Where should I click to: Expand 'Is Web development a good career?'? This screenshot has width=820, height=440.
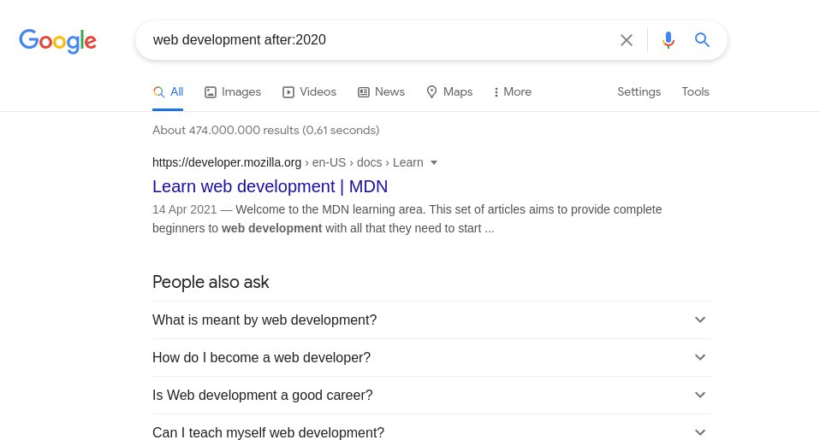pyautogui.click(x=431, y=395)
